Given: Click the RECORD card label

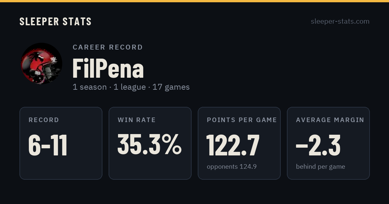Looking at the screenshot, I should [x=44, y=120].
